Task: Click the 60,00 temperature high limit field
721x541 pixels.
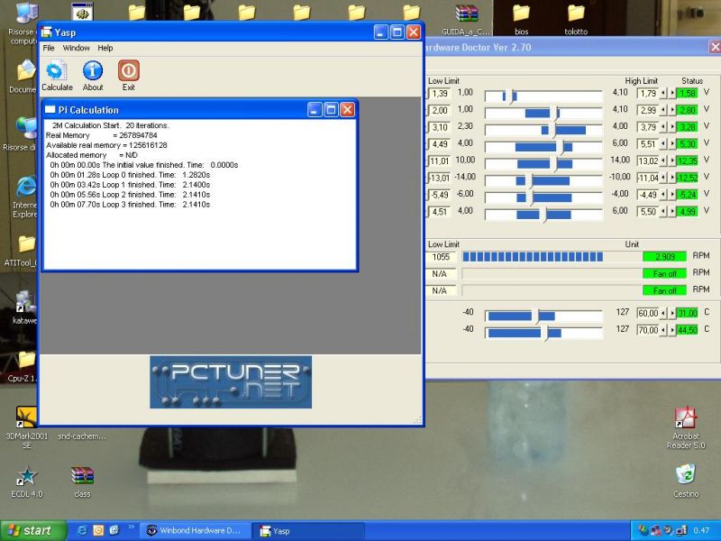Action: (648, 313)
